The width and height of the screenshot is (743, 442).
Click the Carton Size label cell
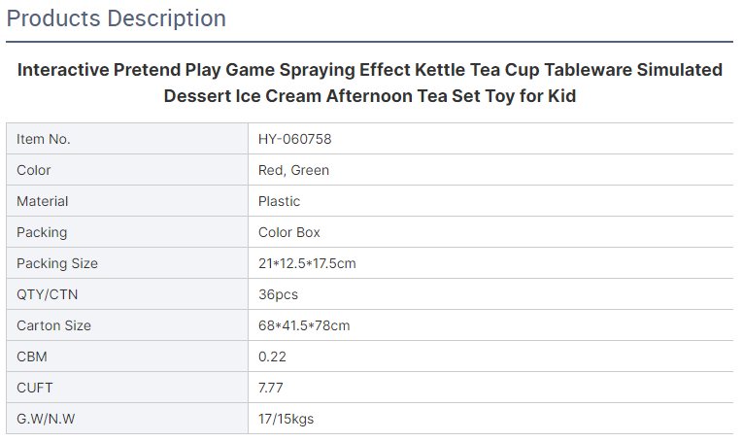click(127, 325)
